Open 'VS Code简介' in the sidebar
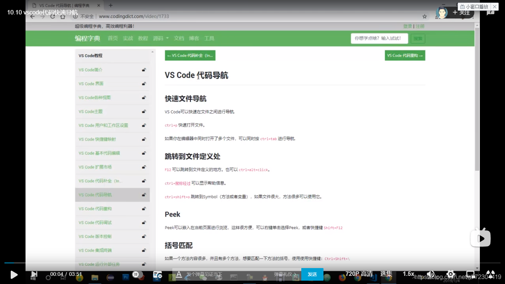The width and height of the screenshot is (505, 284). [91, 70]
